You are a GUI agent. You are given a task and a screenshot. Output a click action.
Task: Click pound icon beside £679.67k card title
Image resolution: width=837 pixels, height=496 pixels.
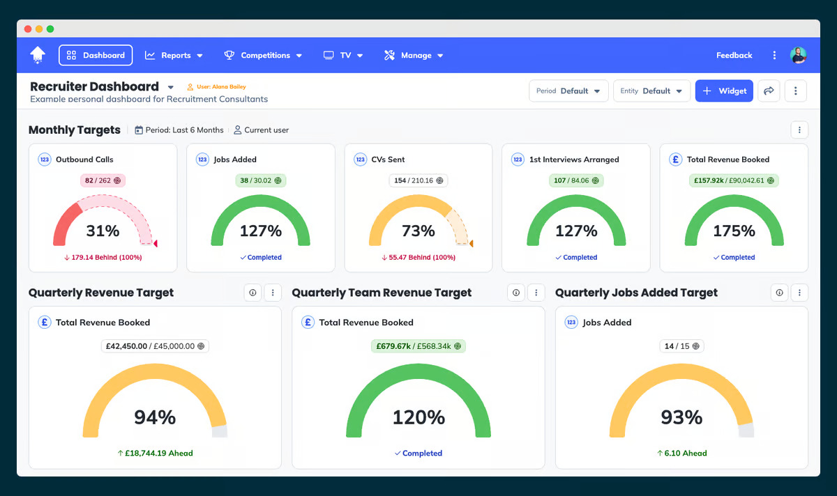[308, 323]
